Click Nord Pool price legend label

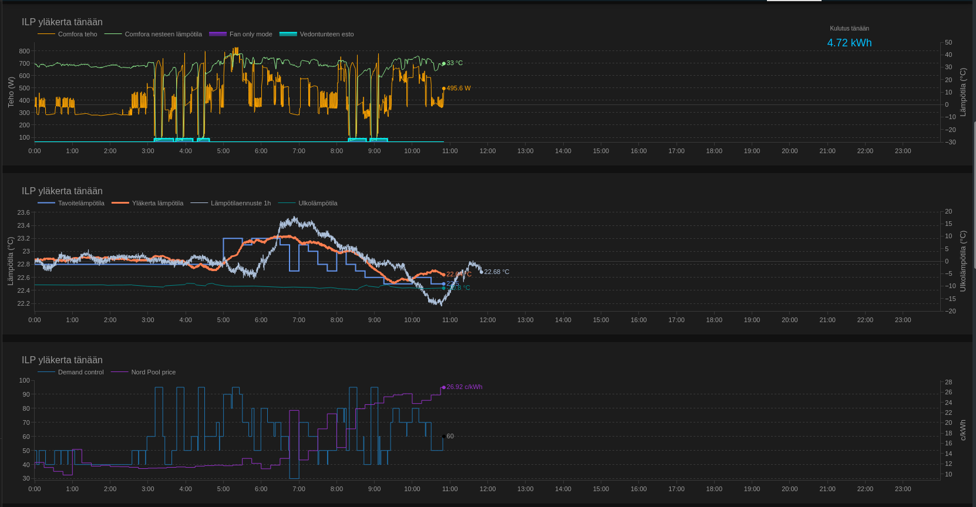[153, 372]
